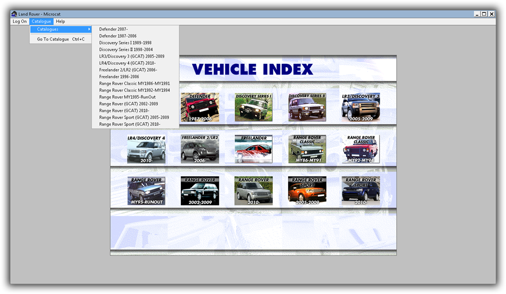This screenshot has height=294, width=506.
Task: Choose LR4/Discovery 4 (GCAT) 2010- entry
Action: click(x=135, y=63)
